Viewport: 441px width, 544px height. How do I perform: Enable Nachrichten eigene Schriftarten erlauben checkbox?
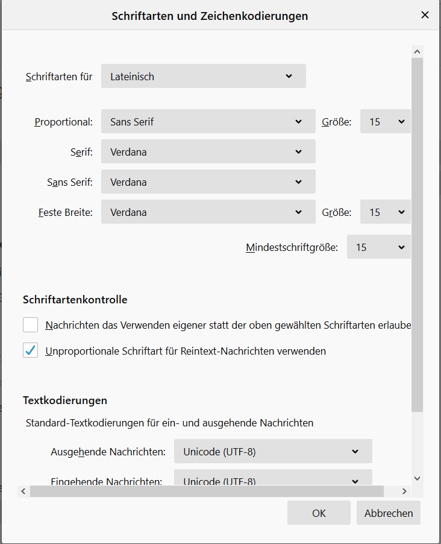pos(31,325)
